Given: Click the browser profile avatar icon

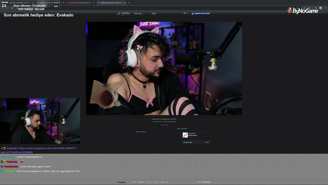Looking at the screenshot, I should (x=320, y=8).
